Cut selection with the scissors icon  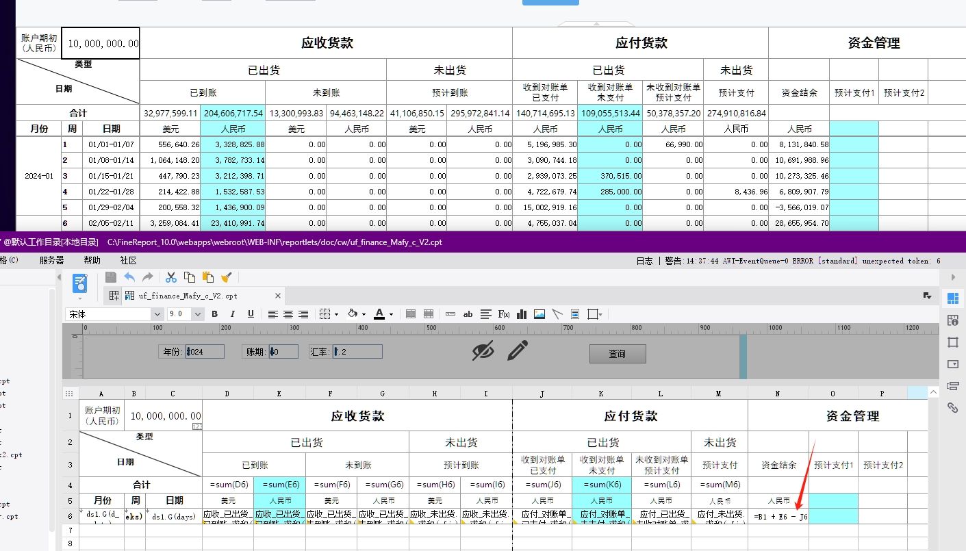(x=171, y=277)
